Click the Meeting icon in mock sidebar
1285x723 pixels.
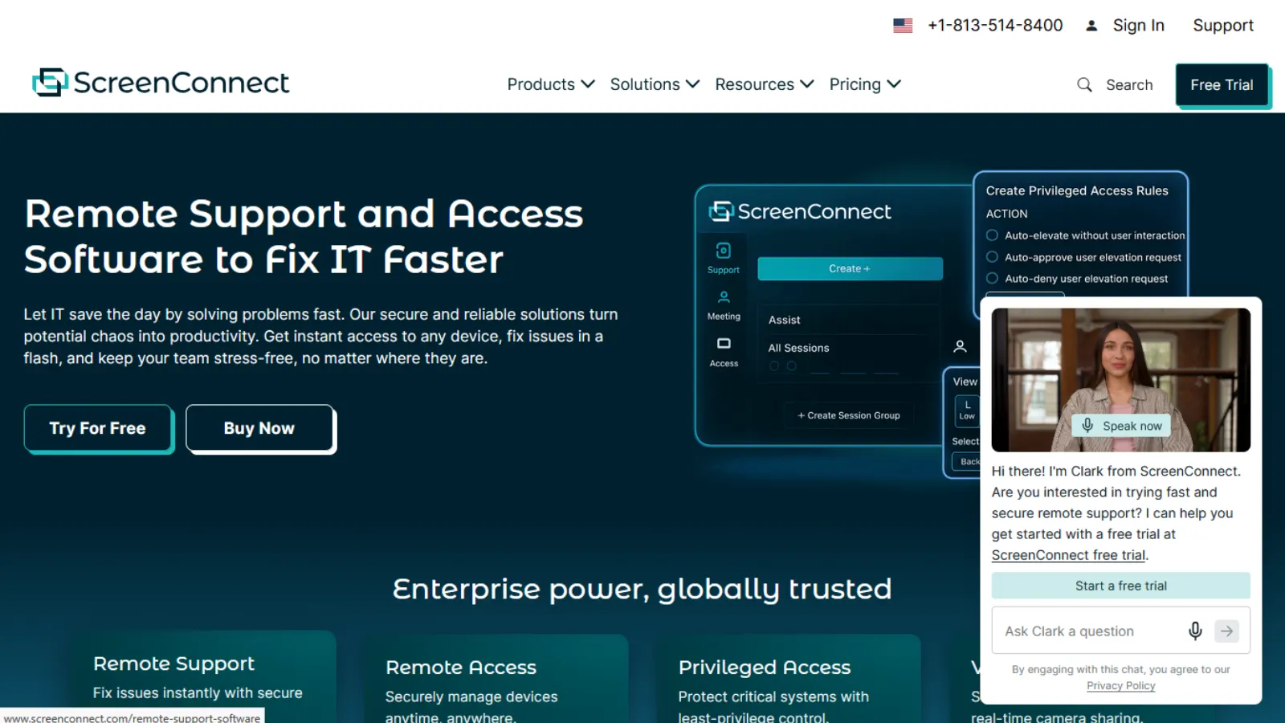(724, 297)
